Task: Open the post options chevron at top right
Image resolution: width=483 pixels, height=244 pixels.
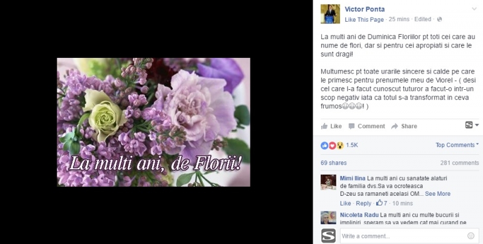Action: coord(474,9)
